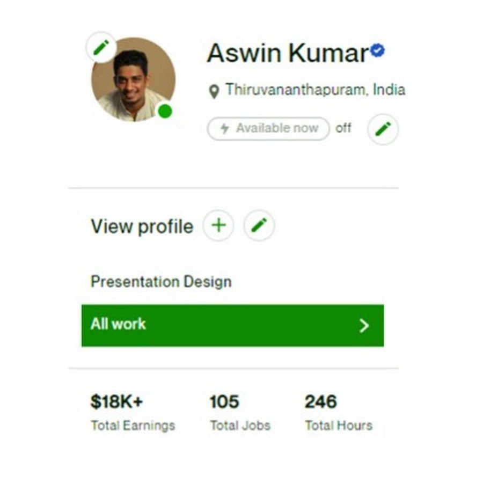Click the location pin icon

click(x=214, y=91)
